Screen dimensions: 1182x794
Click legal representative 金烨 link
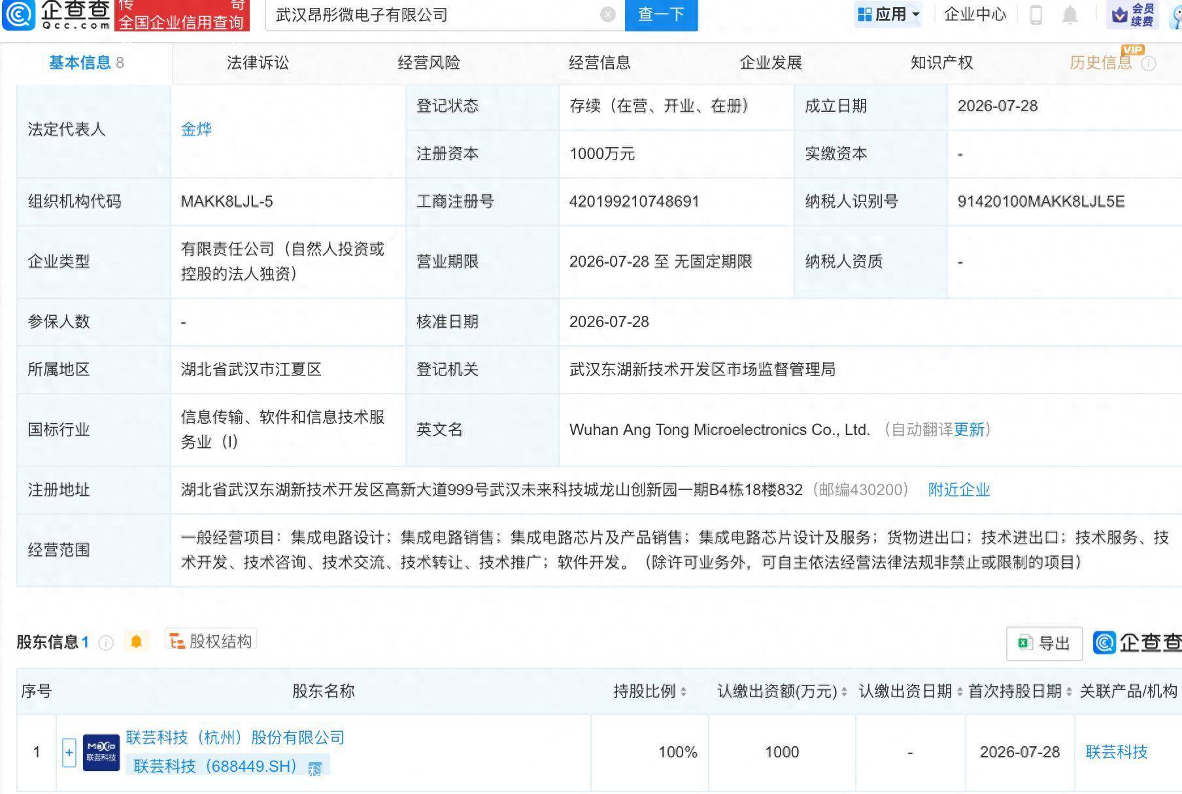point(196,129)
